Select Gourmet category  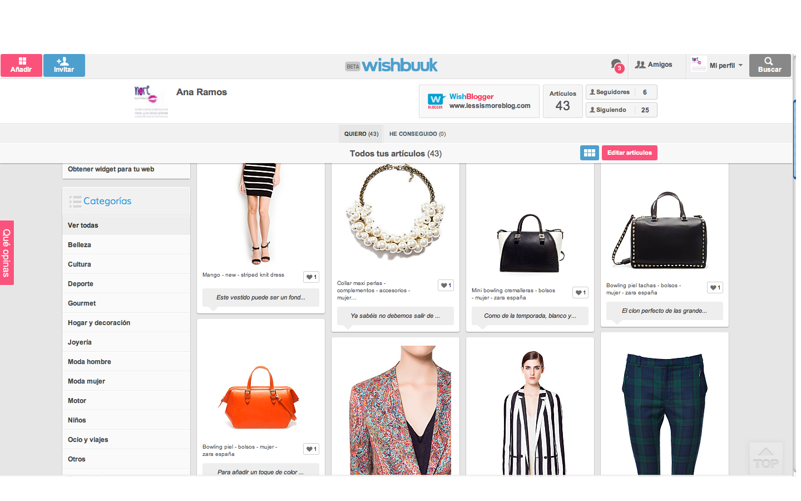click(126, 303)
